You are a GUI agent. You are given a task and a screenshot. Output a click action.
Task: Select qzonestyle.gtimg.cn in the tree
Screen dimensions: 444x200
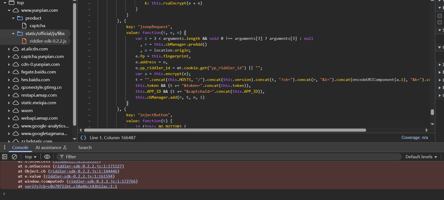pyautogui.click(x=41, y=87)
